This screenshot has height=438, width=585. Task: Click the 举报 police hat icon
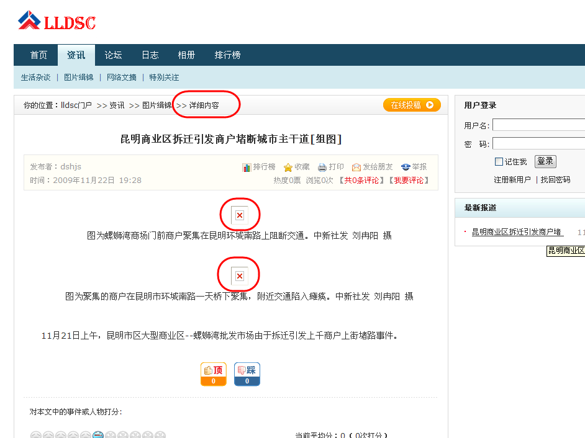point(406,167)
